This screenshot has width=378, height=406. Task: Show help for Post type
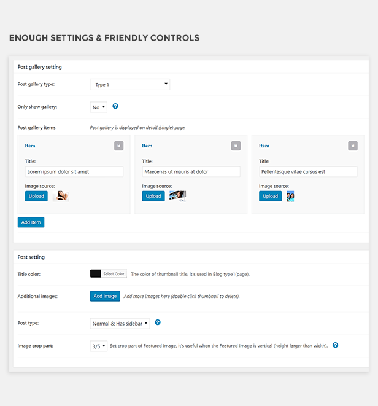click(158, 322)
